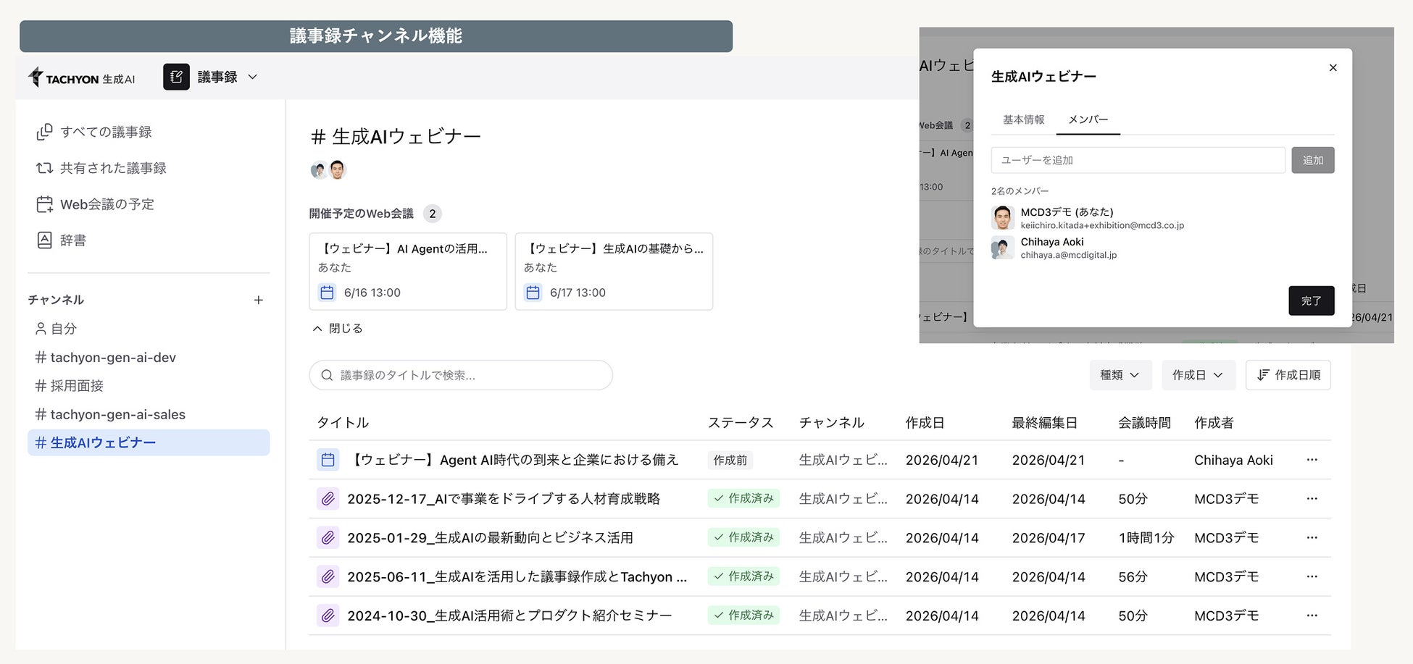Click Chihaya Aoki in 作成者 column
Screen dimensions: 1413x664
point(1233,460)
